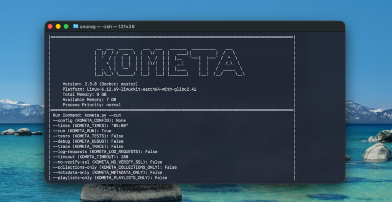Click the '--log-requests (KOMETA_LOG_REQUESTS): False' line
The image size is (392, 202).
(105, 152)
